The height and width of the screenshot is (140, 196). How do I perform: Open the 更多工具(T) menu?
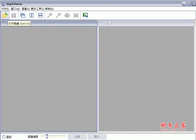tap(38, 9)
